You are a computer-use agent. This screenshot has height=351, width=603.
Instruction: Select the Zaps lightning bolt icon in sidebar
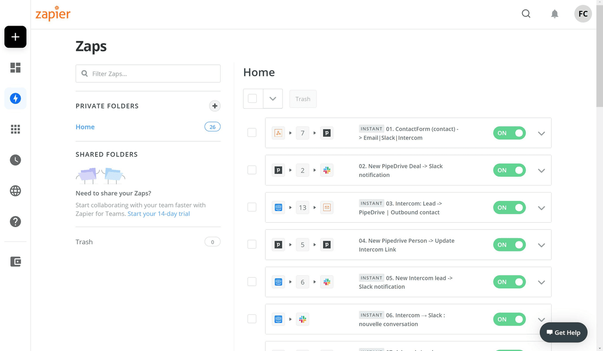(15, 98)
